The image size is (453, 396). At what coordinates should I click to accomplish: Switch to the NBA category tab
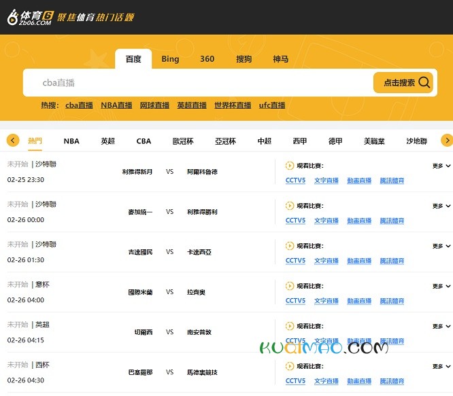71,141
